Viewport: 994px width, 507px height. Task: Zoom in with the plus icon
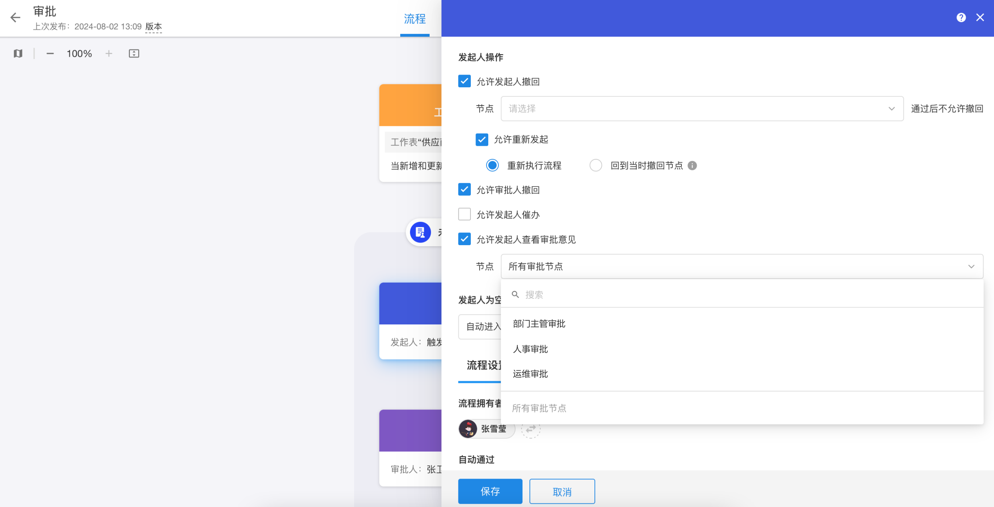tap(109, 53)
